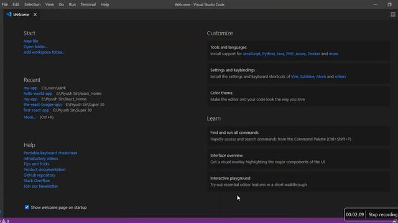Screen dimensions: 398x223
Task: Click Find and run all commands
Action: (298, 136)
